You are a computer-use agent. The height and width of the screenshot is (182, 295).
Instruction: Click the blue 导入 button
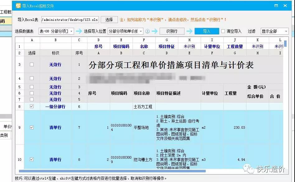tap(206, 31)
